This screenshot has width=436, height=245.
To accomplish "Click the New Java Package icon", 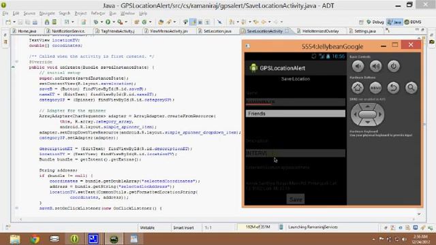I will (x=136, y=22).
